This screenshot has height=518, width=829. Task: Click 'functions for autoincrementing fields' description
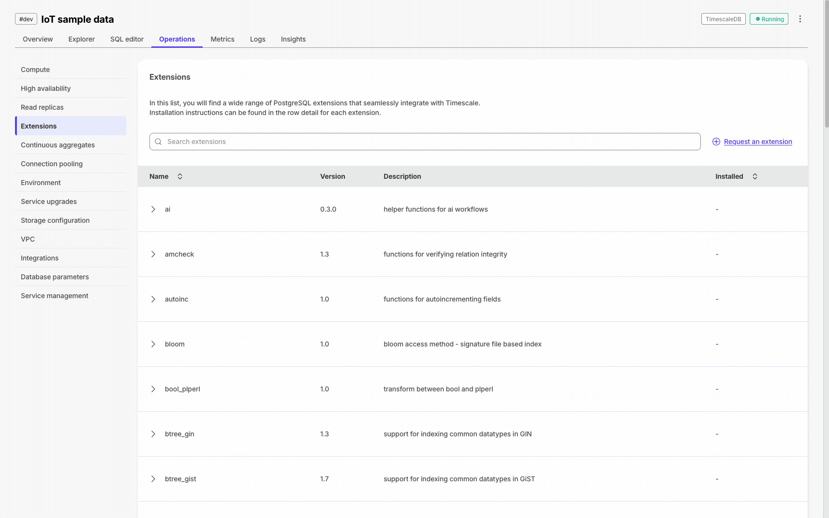click(442, 299)
